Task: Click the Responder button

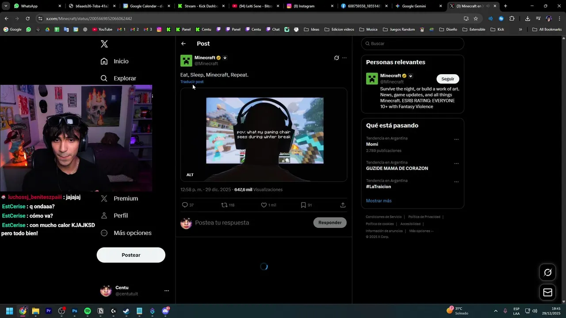Action: tap(330, 223)
